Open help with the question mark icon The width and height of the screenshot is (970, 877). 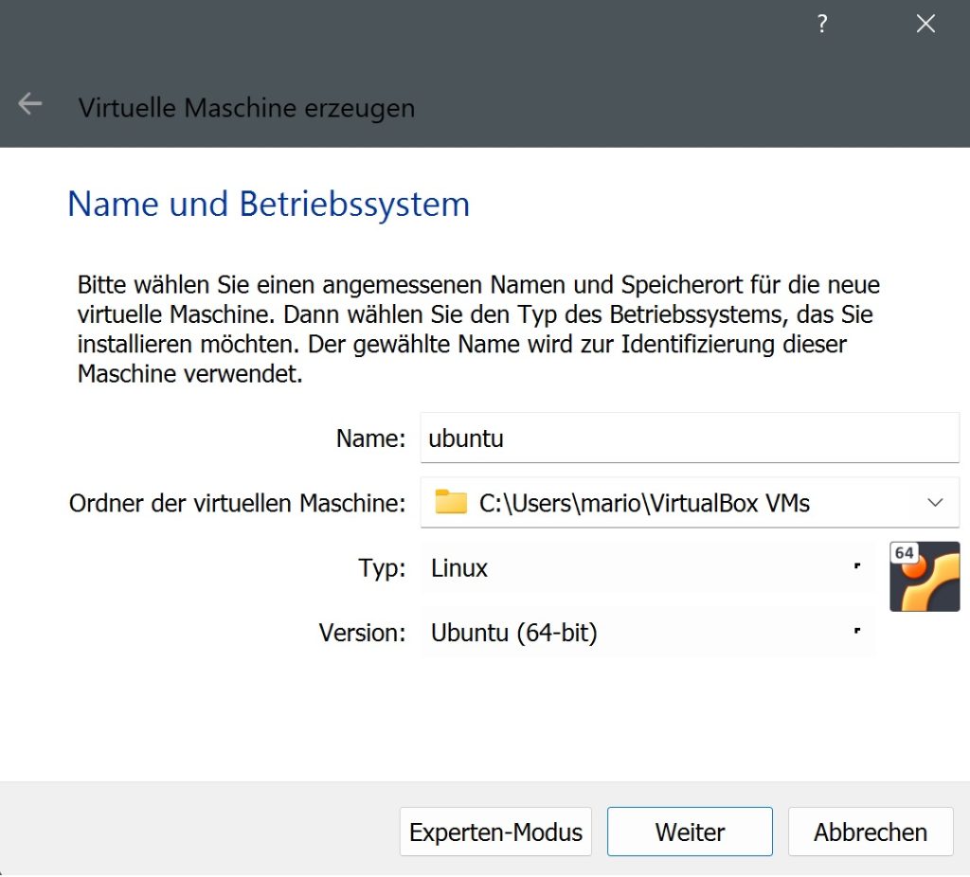pyautogui.click(x=822, y=24)
